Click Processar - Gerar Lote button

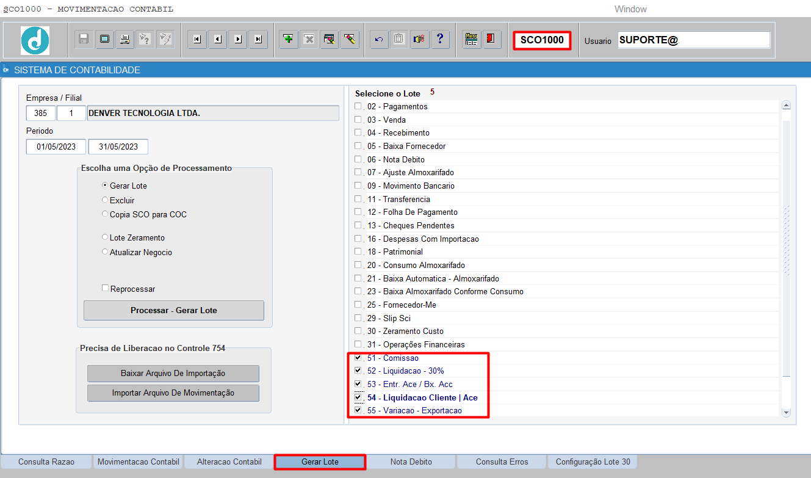click(x=174, y=310)
